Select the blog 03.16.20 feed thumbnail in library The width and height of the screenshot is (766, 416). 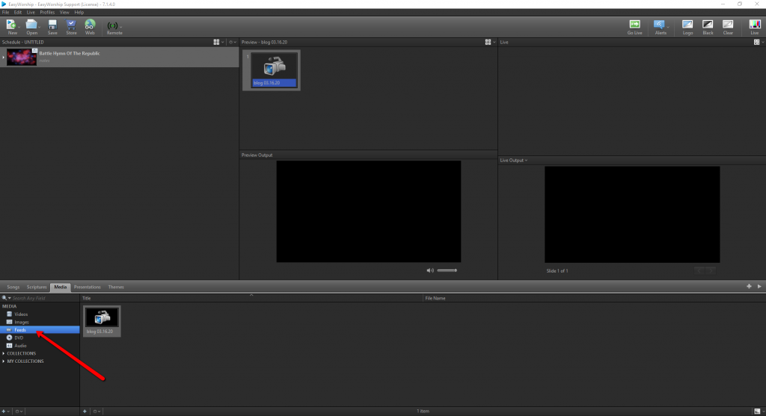tap(102, 321)
